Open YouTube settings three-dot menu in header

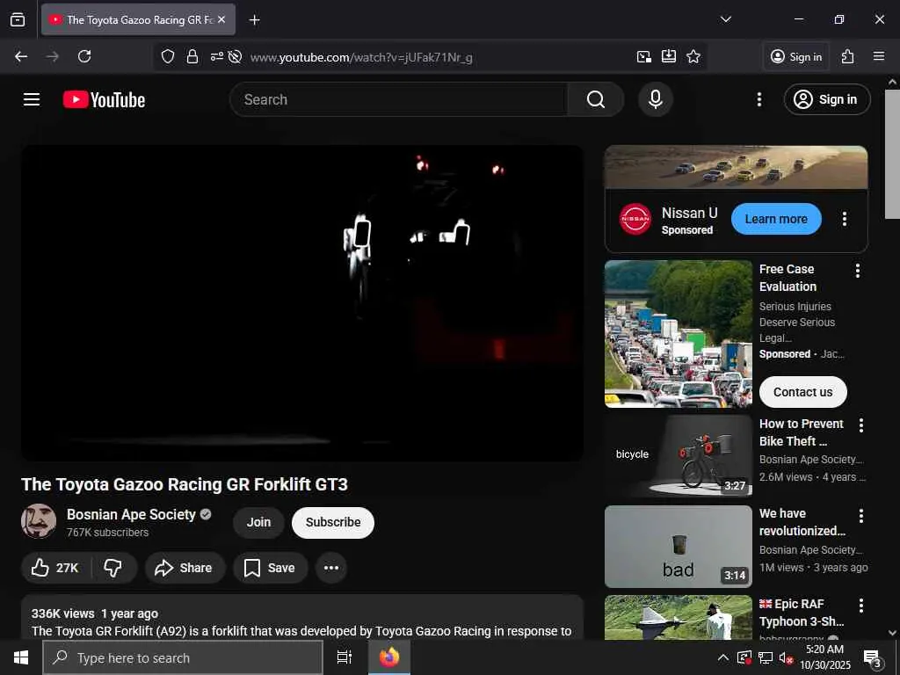click(x=759, y=99)
